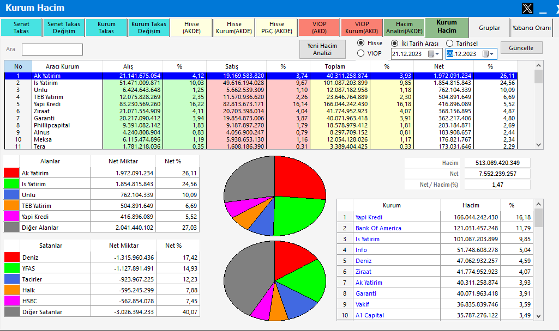Open the X (Twitter) icon in title bar
Viewport: 559px width, 331px height.
click(527, 8)
